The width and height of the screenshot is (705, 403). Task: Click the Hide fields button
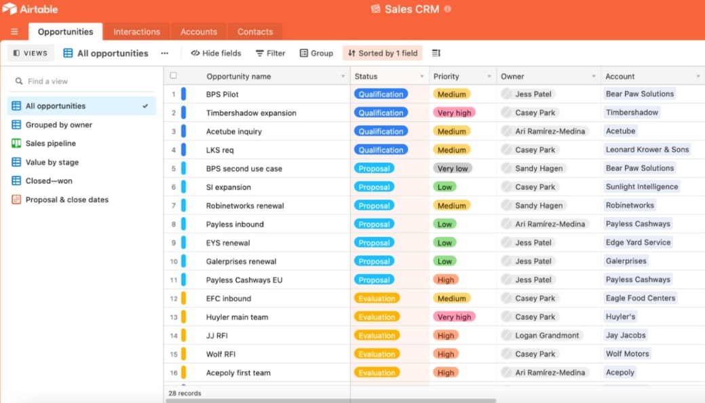click(216, 53)
